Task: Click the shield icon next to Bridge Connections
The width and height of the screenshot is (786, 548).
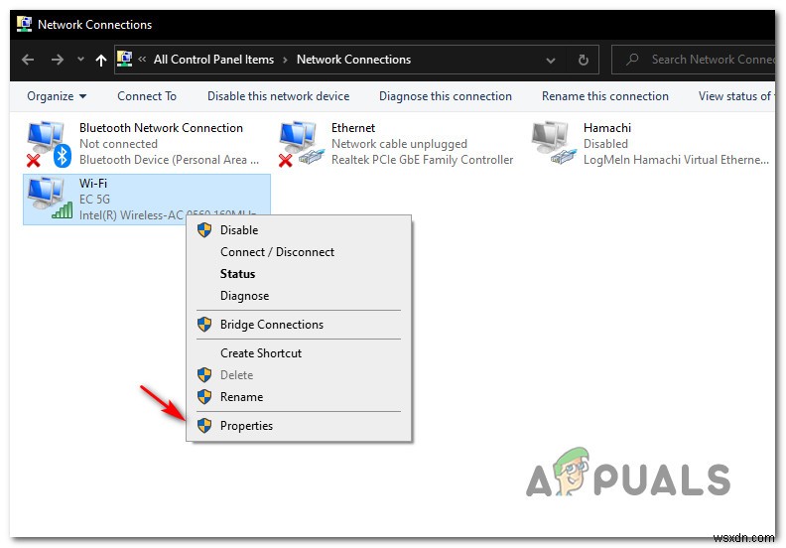Action: click(x=204, y=325)
